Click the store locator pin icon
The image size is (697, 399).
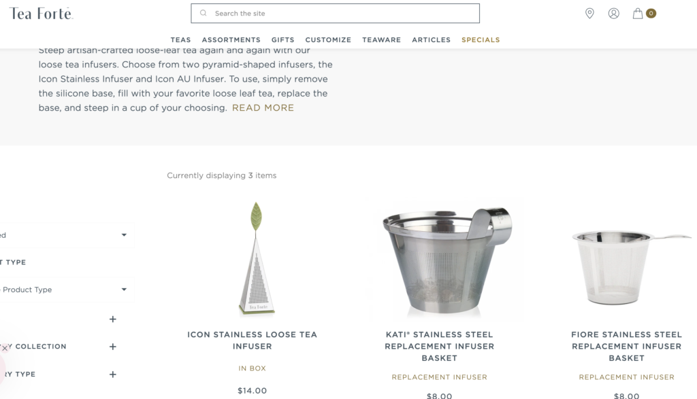tap(589, 14)
